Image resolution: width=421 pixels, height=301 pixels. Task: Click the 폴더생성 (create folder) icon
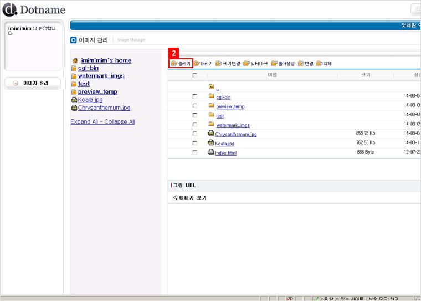[x=283, y=64]
